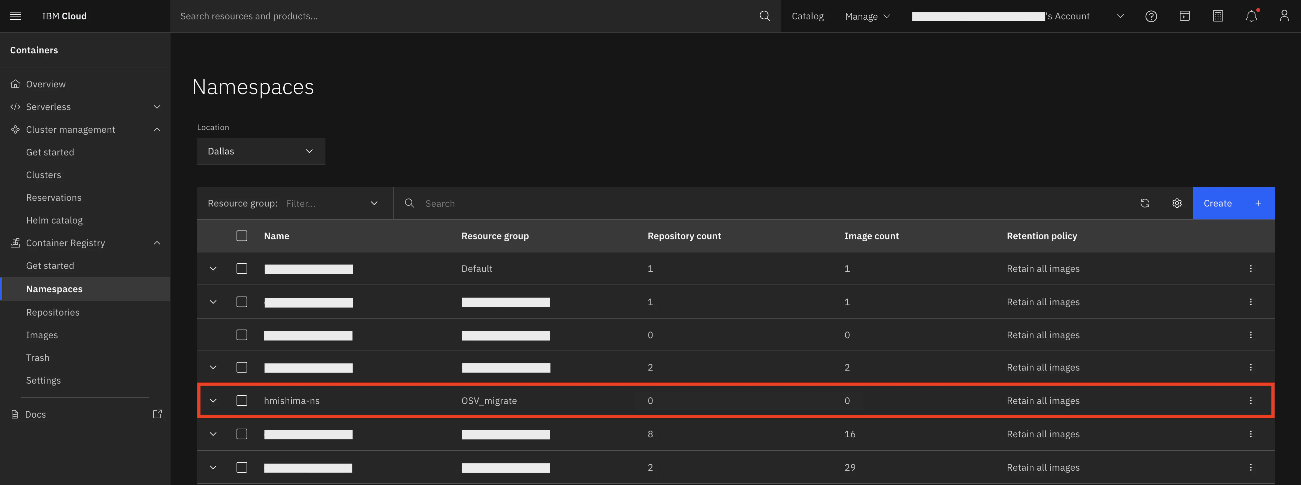Open overflow menu for hmishima-ns row
1301x485 pixels.
[x=1251, y=401]
